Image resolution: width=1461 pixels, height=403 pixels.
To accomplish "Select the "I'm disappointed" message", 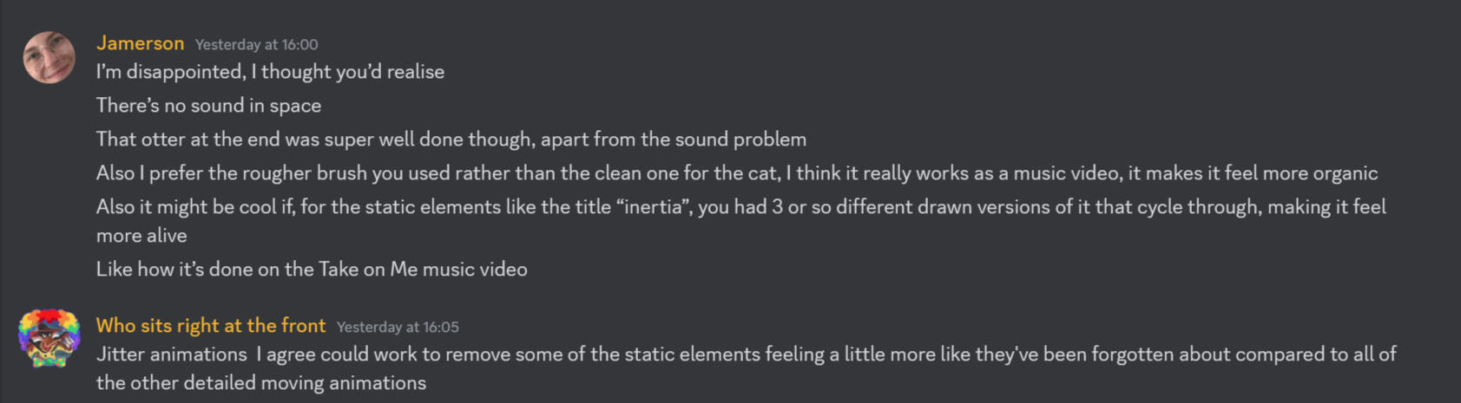I will (x=270, y=72).
